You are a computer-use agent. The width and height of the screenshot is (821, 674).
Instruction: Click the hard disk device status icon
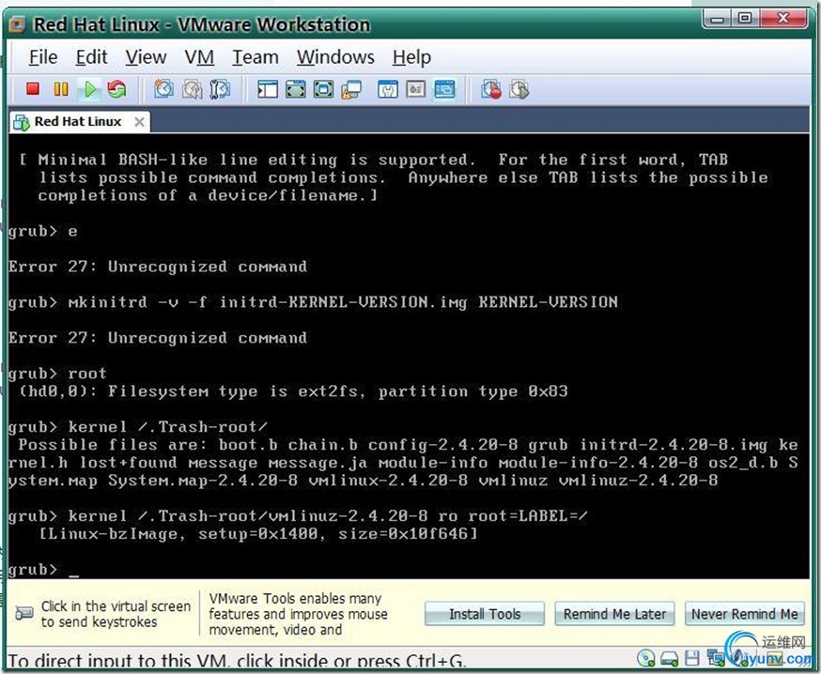(669, 658)
